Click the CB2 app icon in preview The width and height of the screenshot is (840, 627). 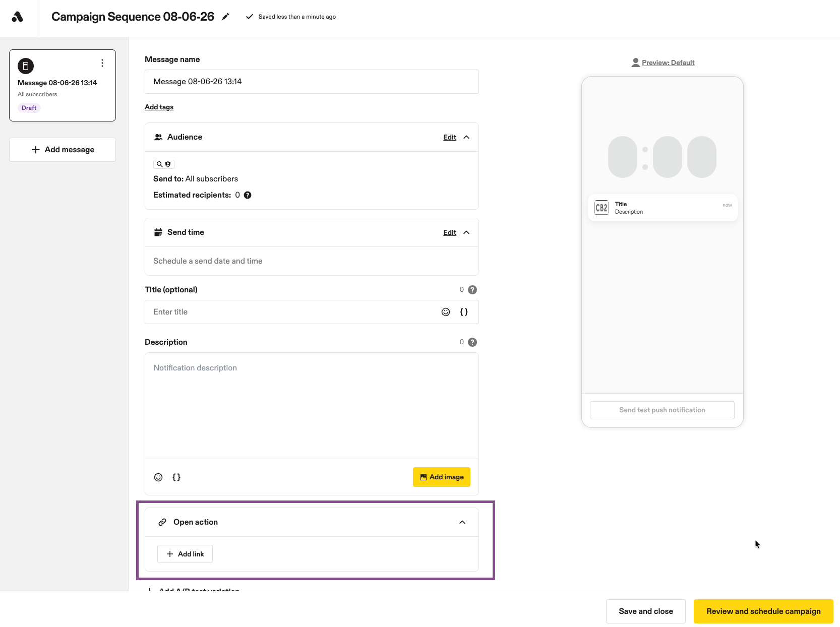tap(602, 208)
